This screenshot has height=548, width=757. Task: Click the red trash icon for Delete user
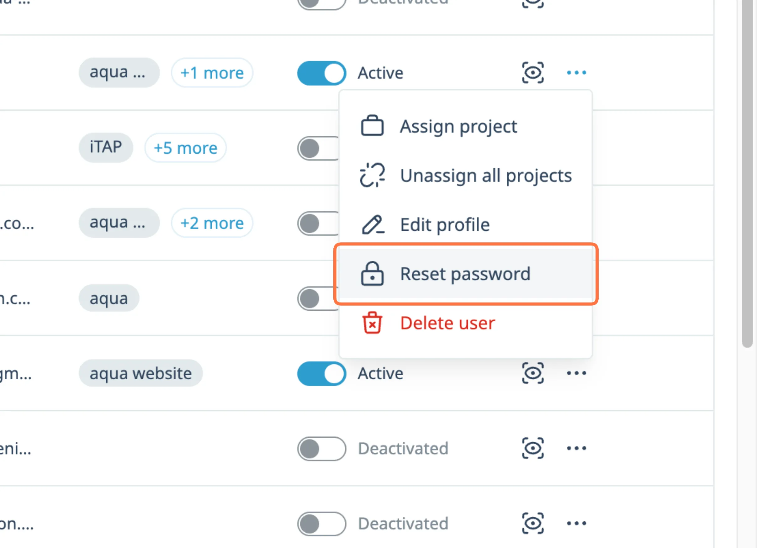tap(372, 323)
